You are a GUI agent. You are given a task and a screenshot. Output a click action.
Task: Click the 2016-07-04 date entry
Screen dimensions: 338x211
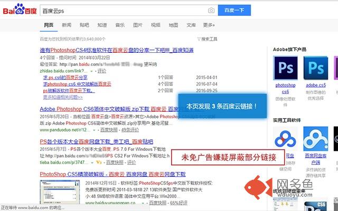point(206,84)
